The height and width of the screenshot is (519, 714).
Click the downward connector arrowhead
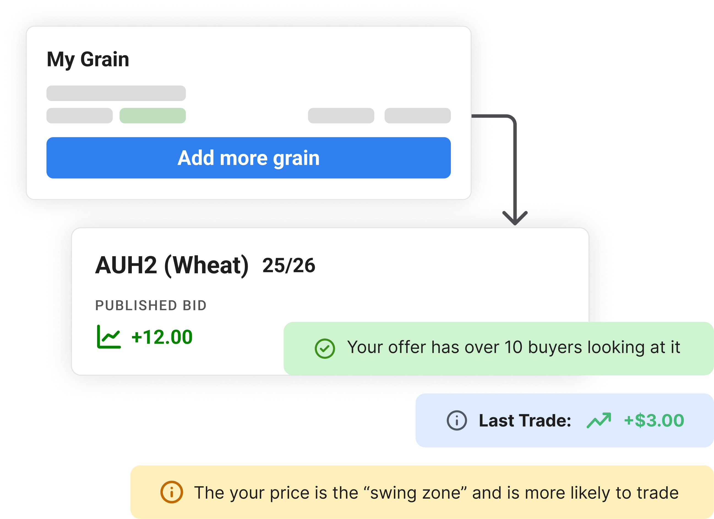tap(515, 218)
